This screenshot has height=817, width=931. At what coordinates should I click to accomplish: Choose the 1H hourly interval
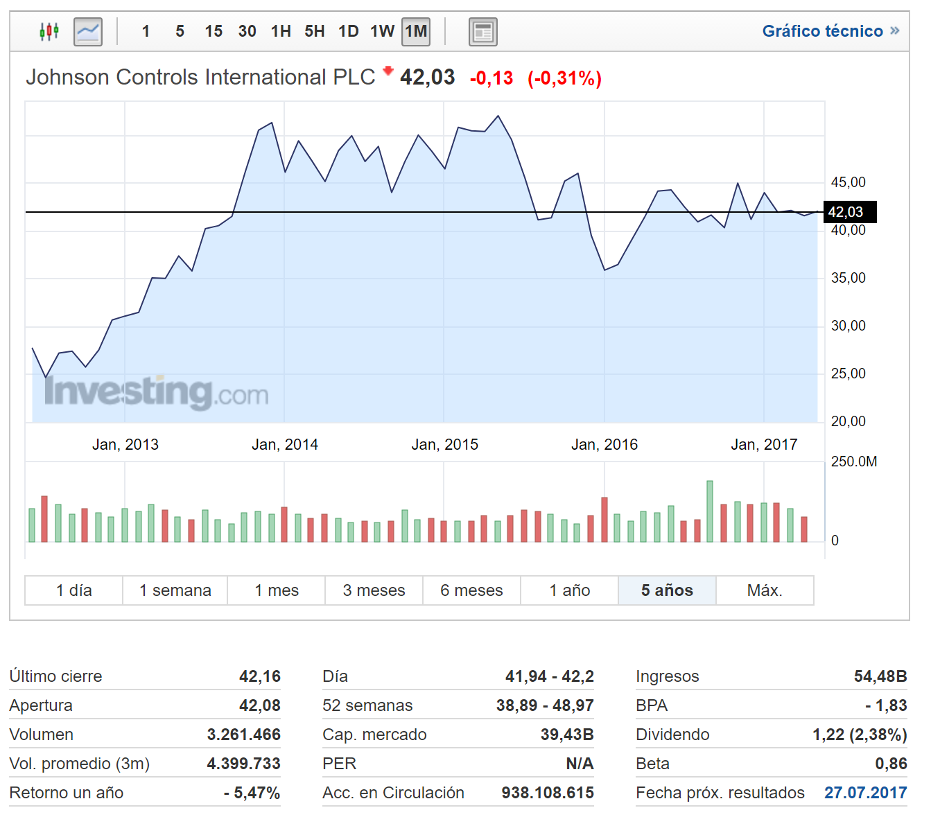coord(281,31)
